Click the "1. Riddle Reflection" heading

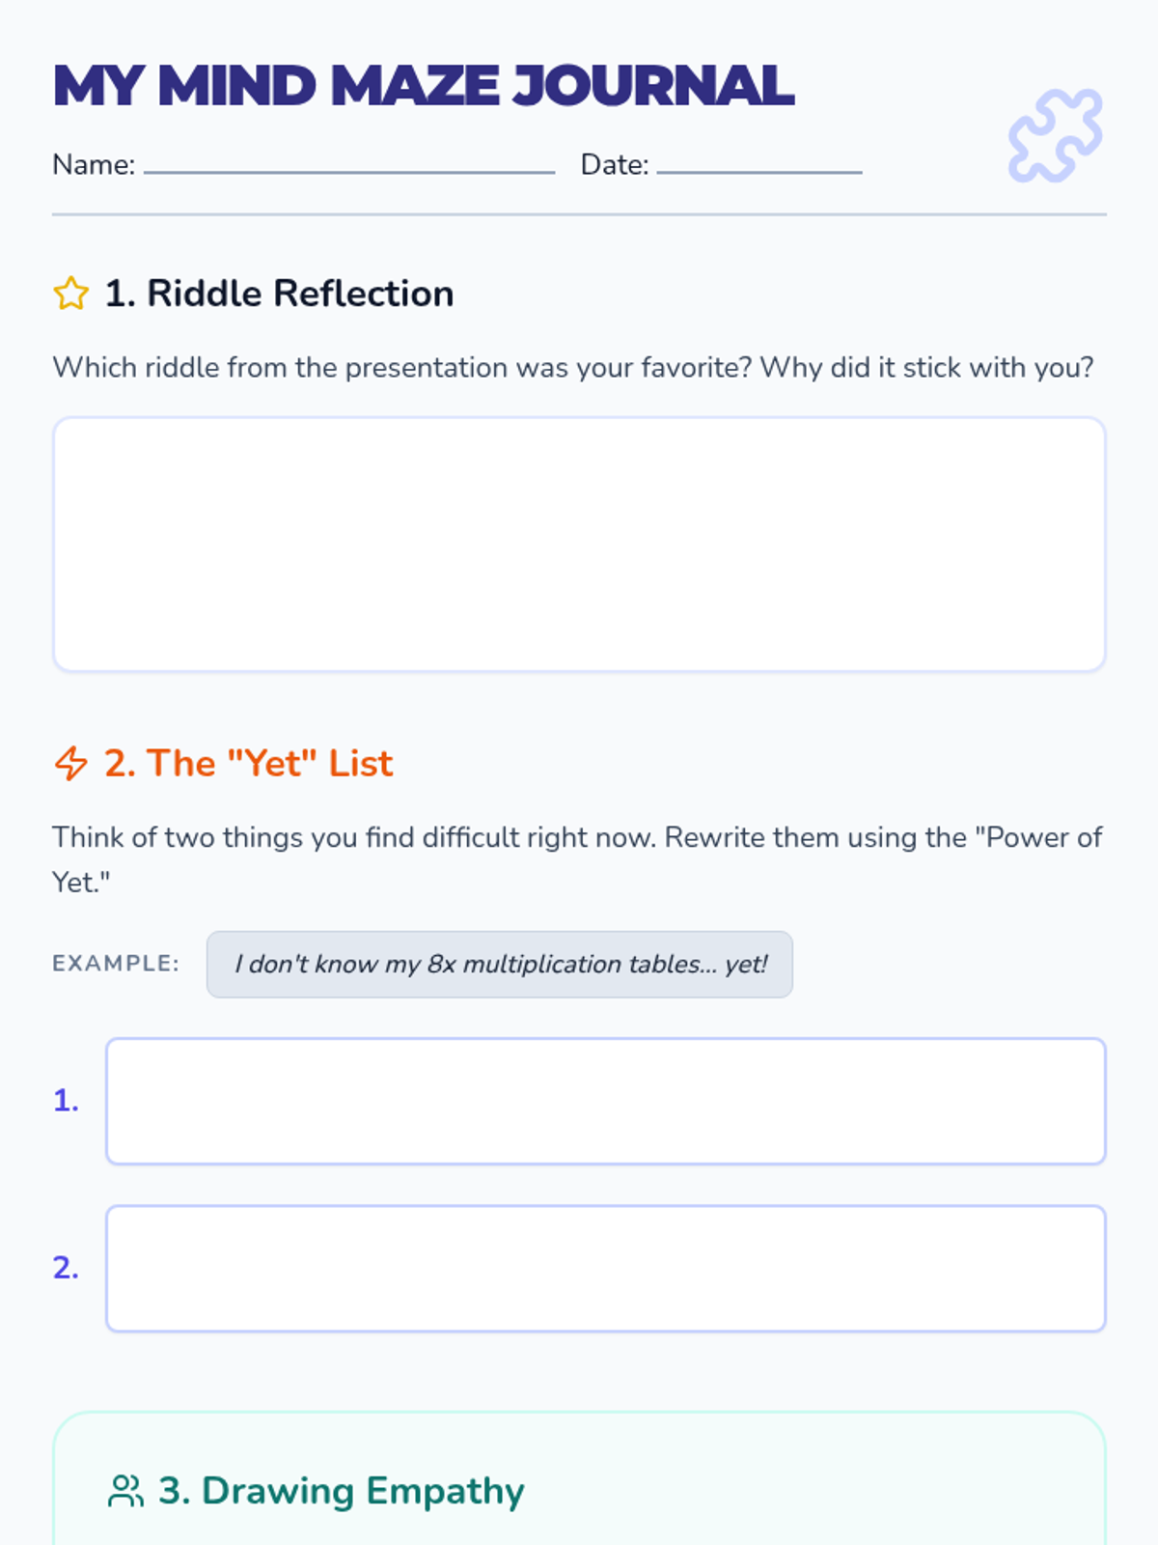279,294
